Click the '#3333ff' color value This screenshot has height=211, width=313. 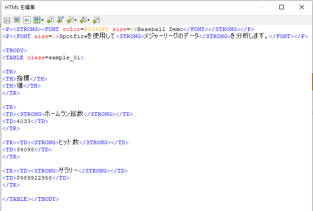[96, 29]
